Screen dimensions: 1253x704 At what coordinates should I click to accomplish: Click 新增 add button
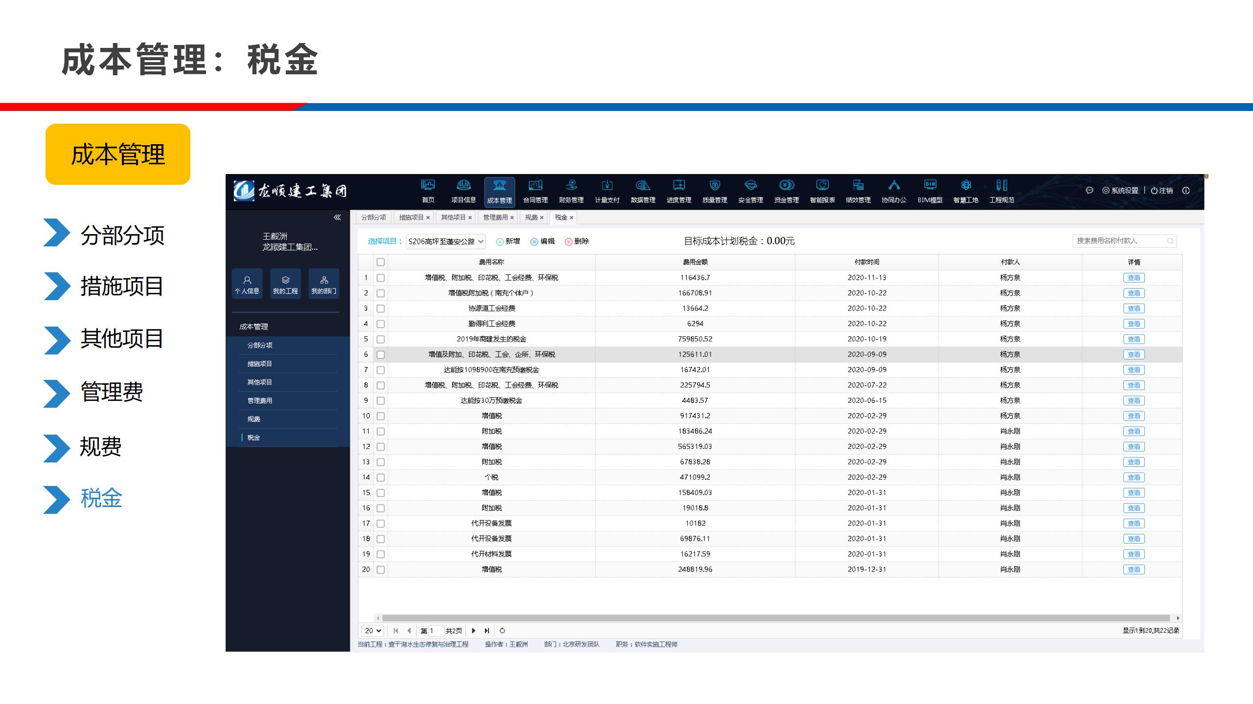click(x=508, y=242)
